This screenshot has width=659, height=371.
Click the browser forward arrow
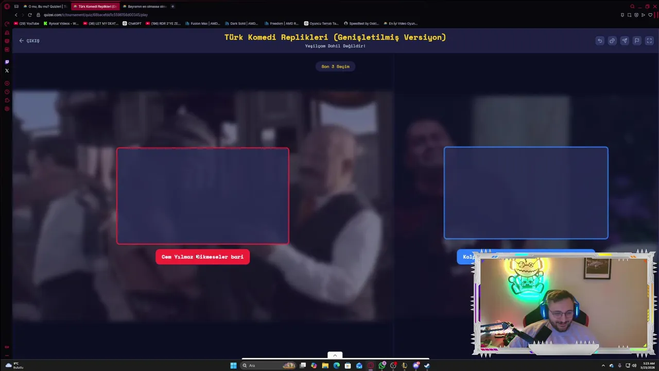pyautogui.click(x=23, y=15)
